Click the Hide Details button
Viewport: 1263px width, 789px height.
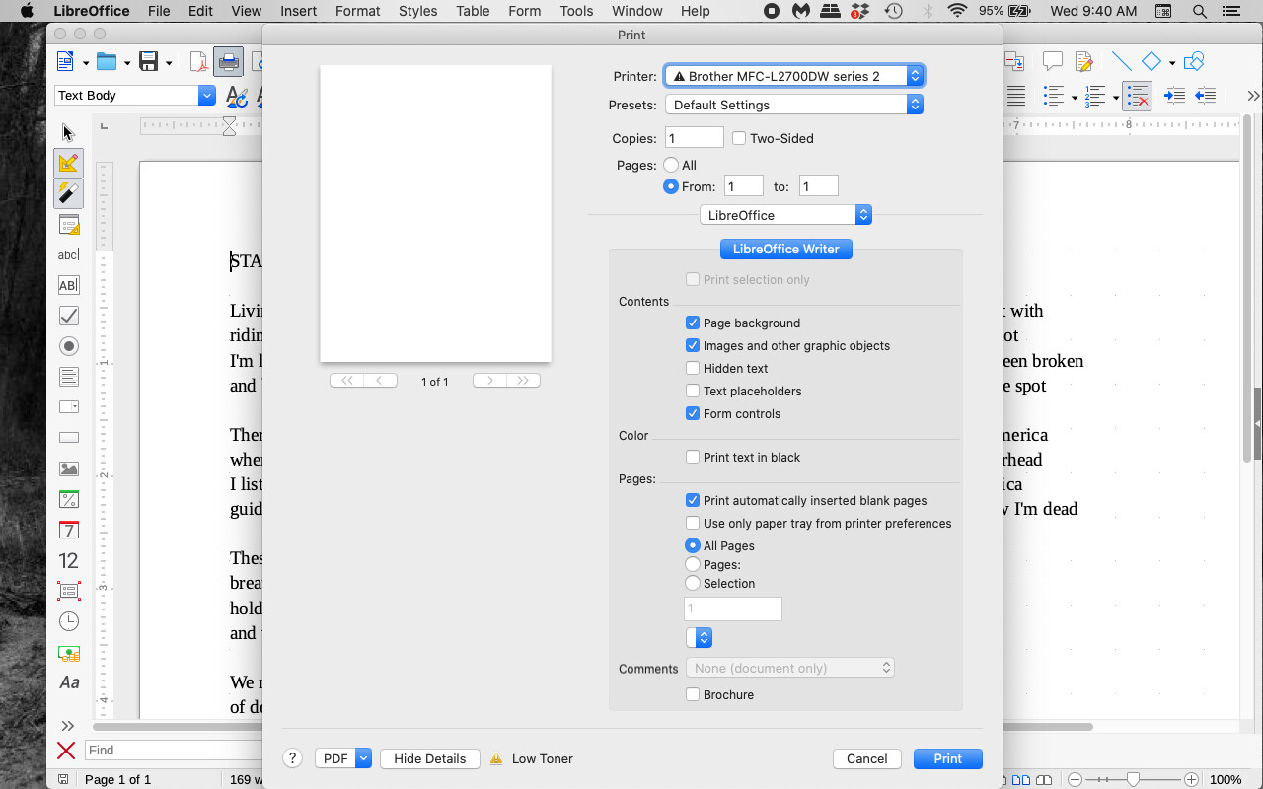[429, 758]
